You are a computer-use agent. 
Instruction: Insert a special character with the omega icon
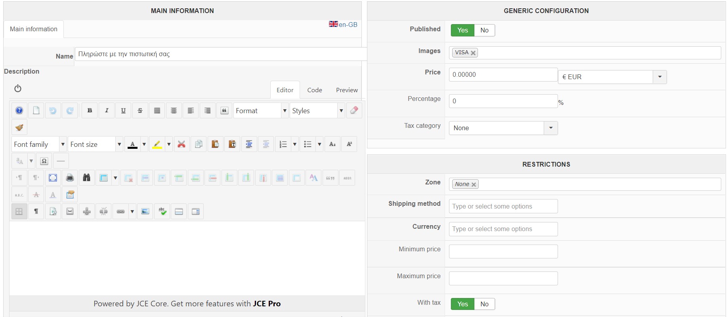[44, 161]
